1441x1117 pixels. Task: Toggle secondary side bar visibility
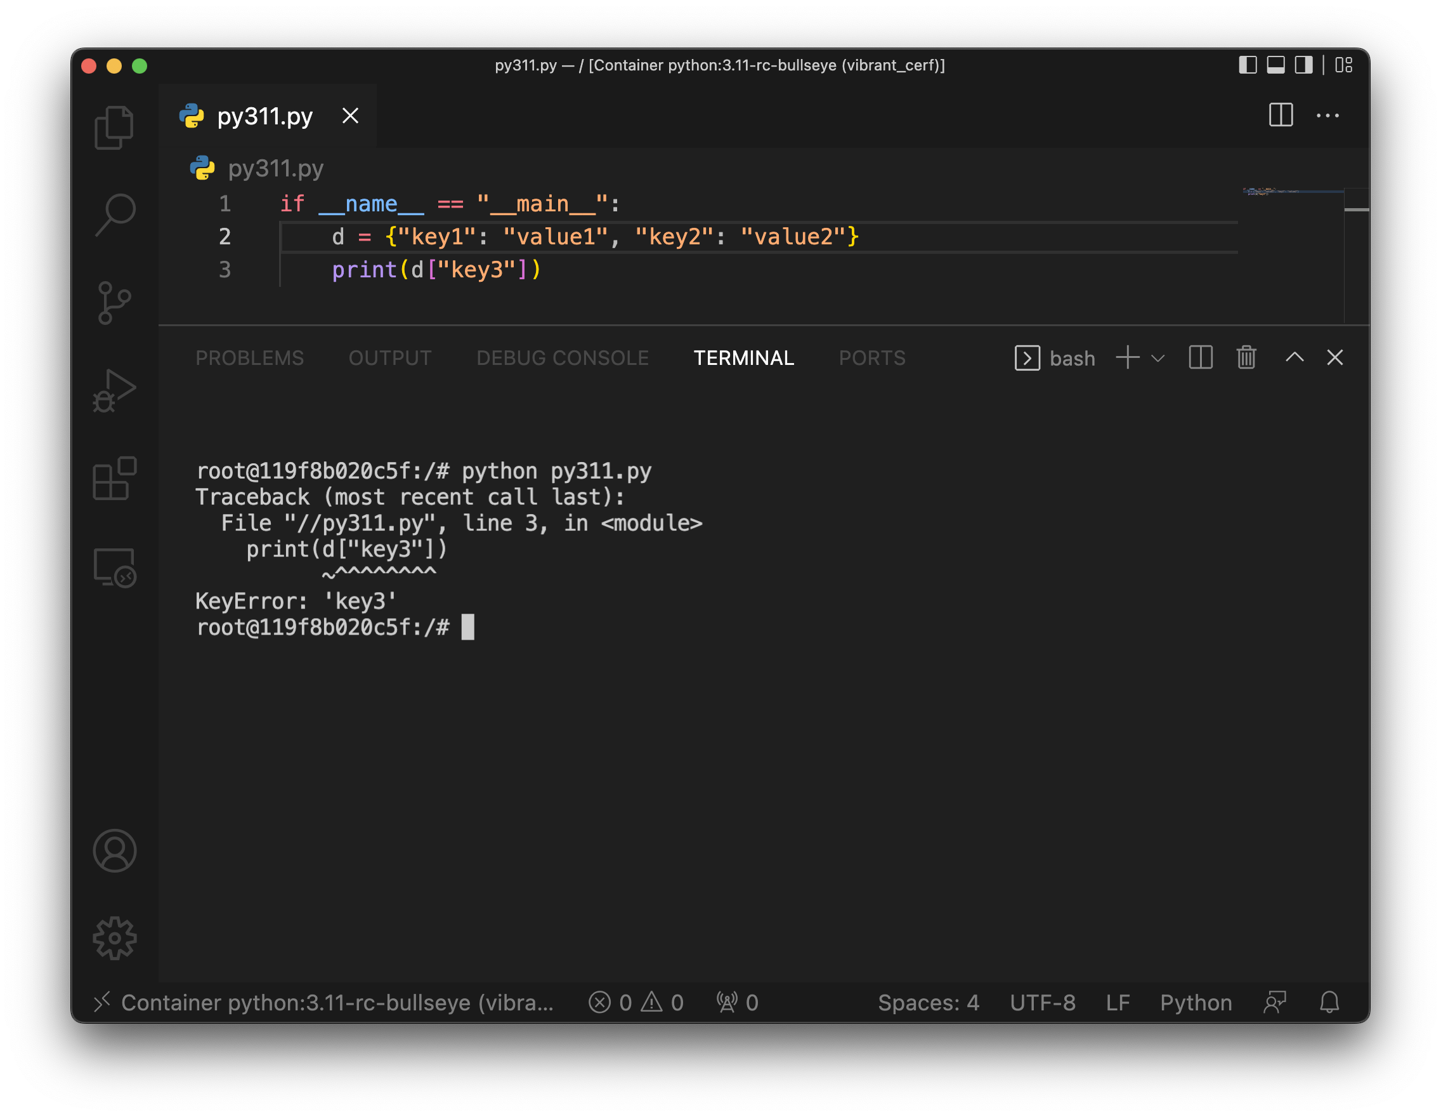tap(1303, 65)
